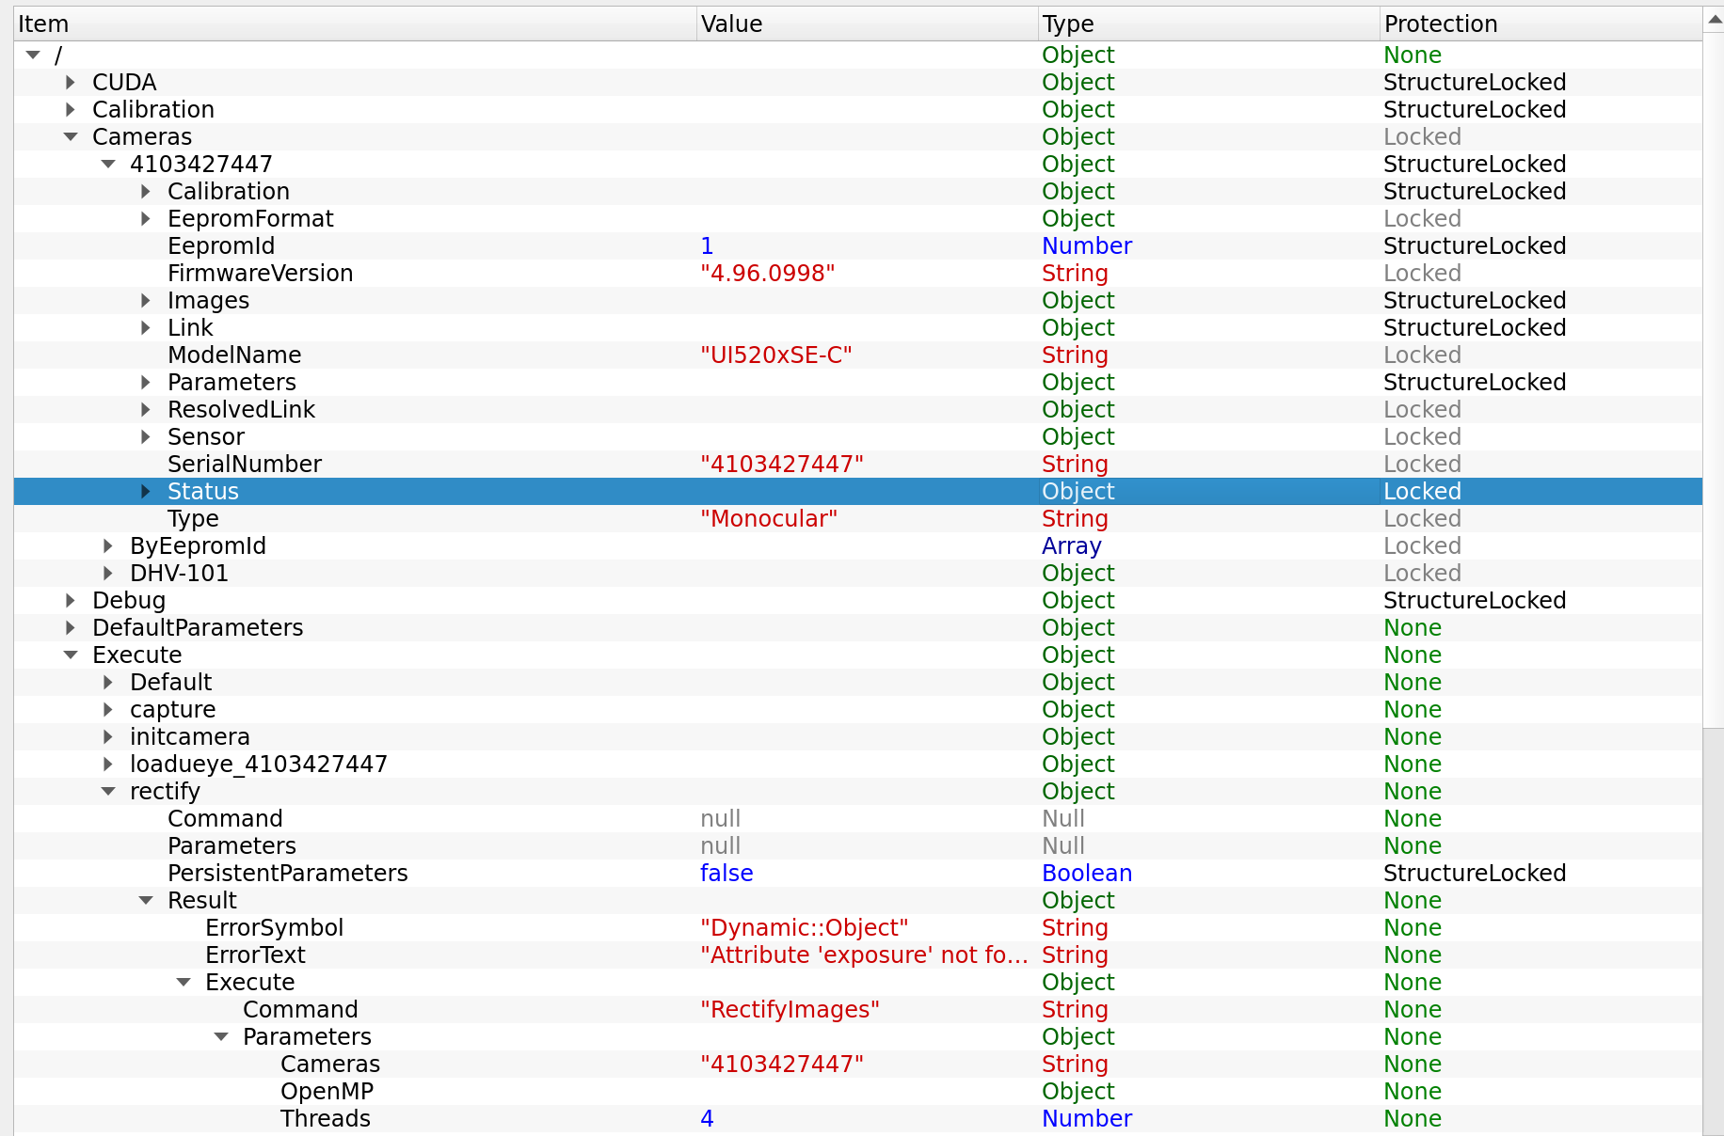Image resolution: width=1724 pixels, height=1136 pixels.
Task: Collapse the Result node arrow
Action: tap(146, 901)
